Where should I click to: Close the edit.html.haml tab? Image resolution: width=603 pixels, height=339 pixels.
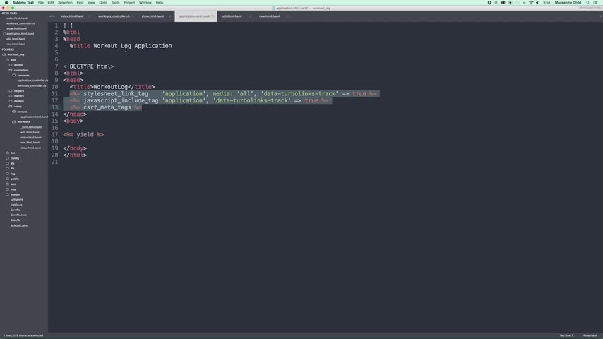coord(250,16)
